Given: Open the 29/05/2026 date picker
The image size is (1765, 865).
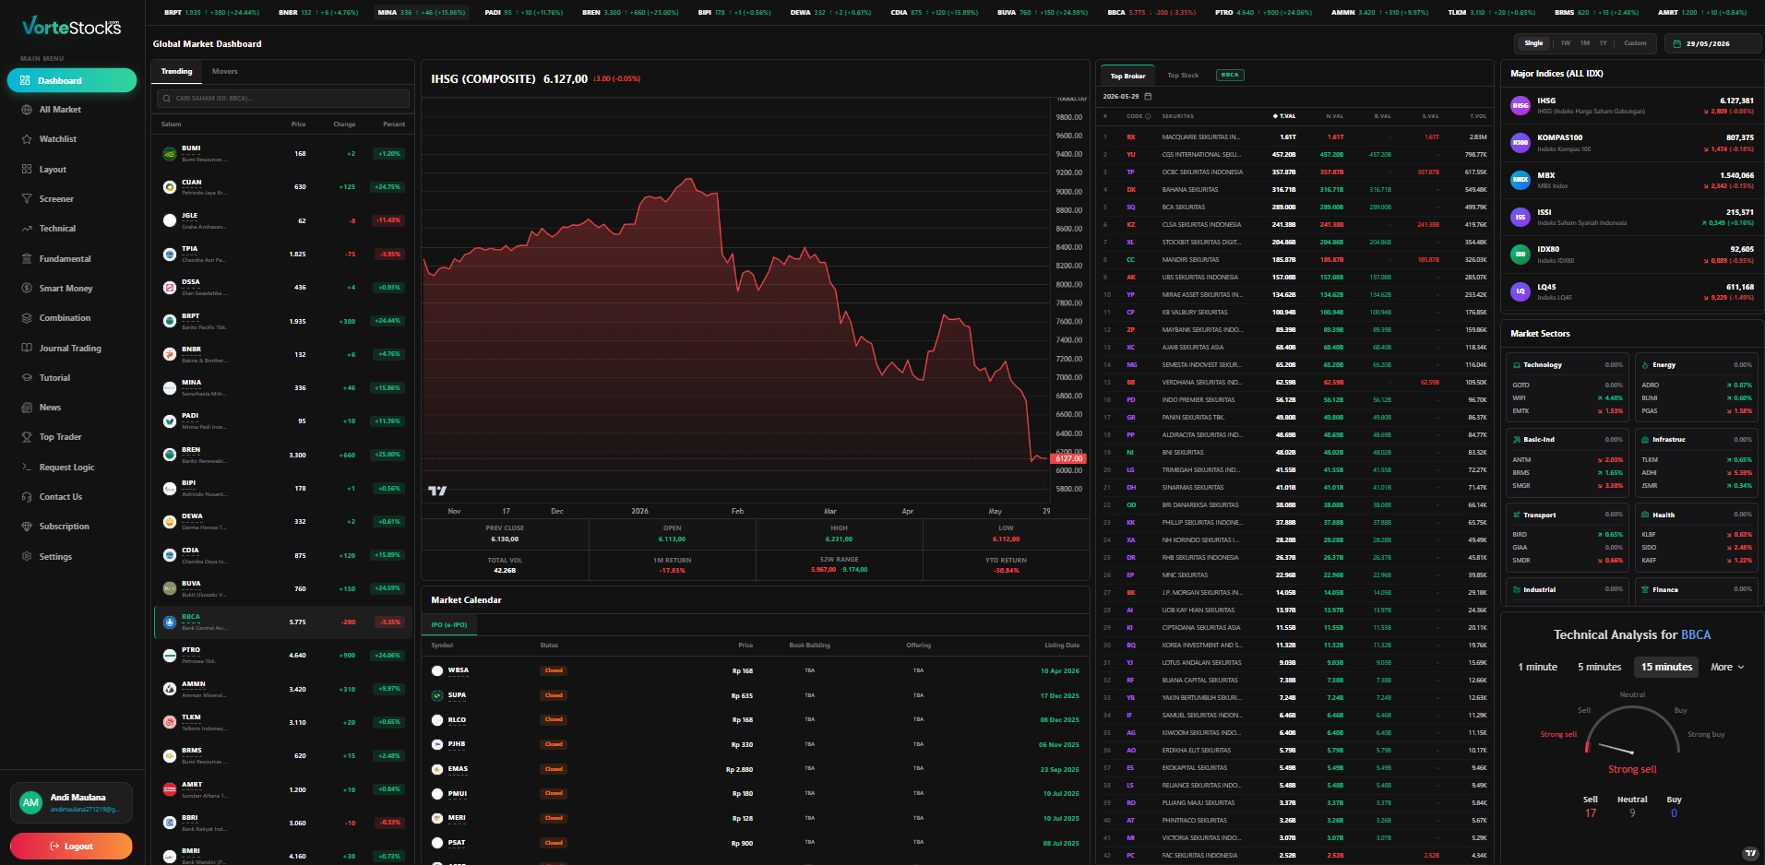Looking at the screenshot, I should [x=1712, y=43].
